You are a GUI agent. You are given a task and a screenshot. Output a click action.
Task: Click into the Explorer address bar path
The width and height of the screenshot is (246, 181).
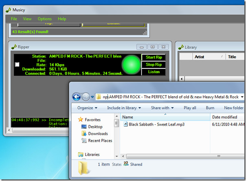click(171, 97)
